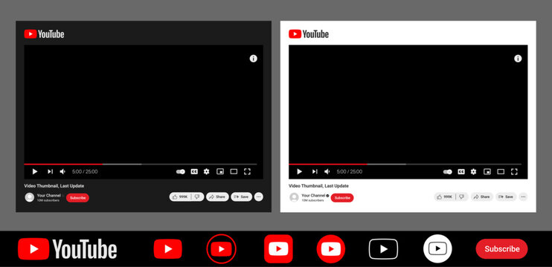Open settings gear in the dark player
This screenshot has height=267, width=552.
point(207,171)
